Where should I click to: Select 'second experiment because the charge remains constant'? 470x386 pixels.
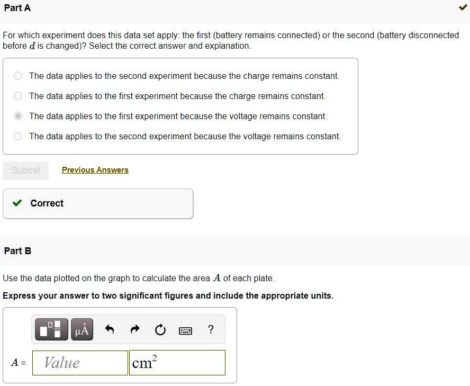coord(18,76)
